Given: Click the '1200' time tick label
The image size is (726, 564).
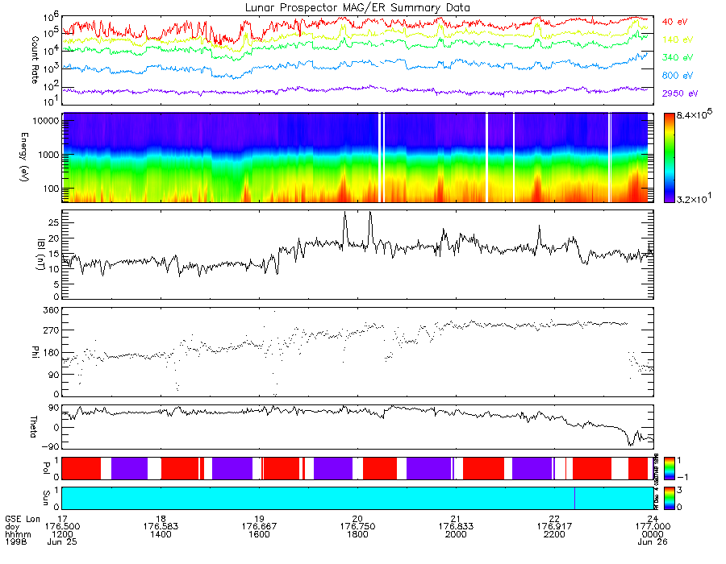Looking at the screenshot, I should [x=62, y=534].
